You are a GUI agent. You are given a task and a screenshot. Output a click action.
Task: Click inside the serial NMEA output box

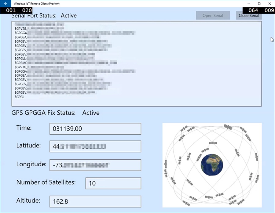[183, 76]
